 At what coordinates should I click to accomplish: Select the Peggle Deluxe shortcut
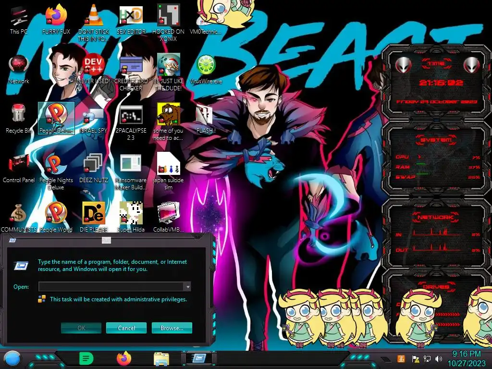coord(56,118)
